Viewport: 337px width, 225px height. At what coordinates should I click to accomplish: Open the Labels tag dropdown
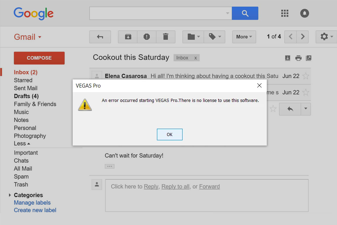tap(214, 37)
